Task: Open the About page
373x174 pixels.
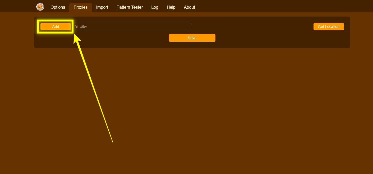Action: [x=189, y=7]
